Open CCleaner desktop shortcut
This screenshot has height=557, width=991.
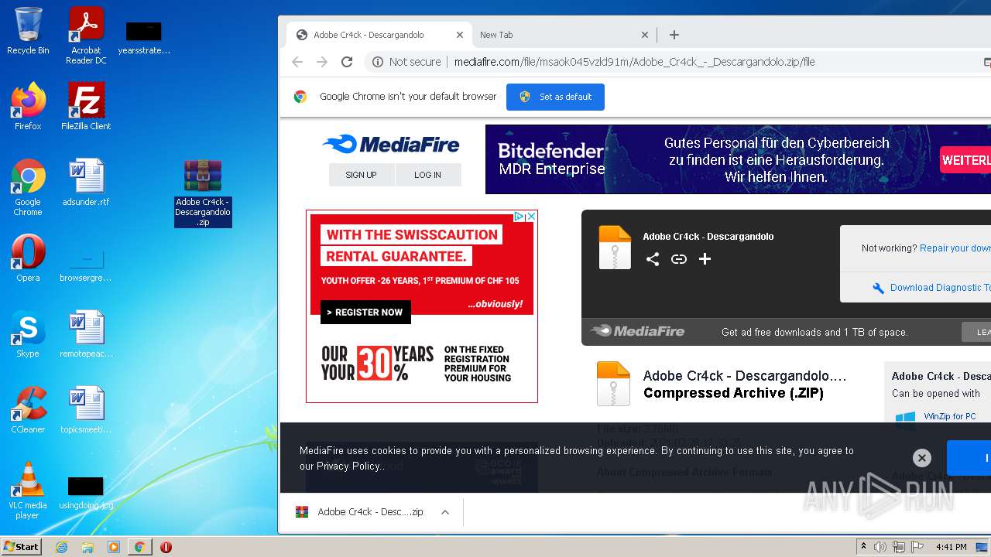[28, 410]
